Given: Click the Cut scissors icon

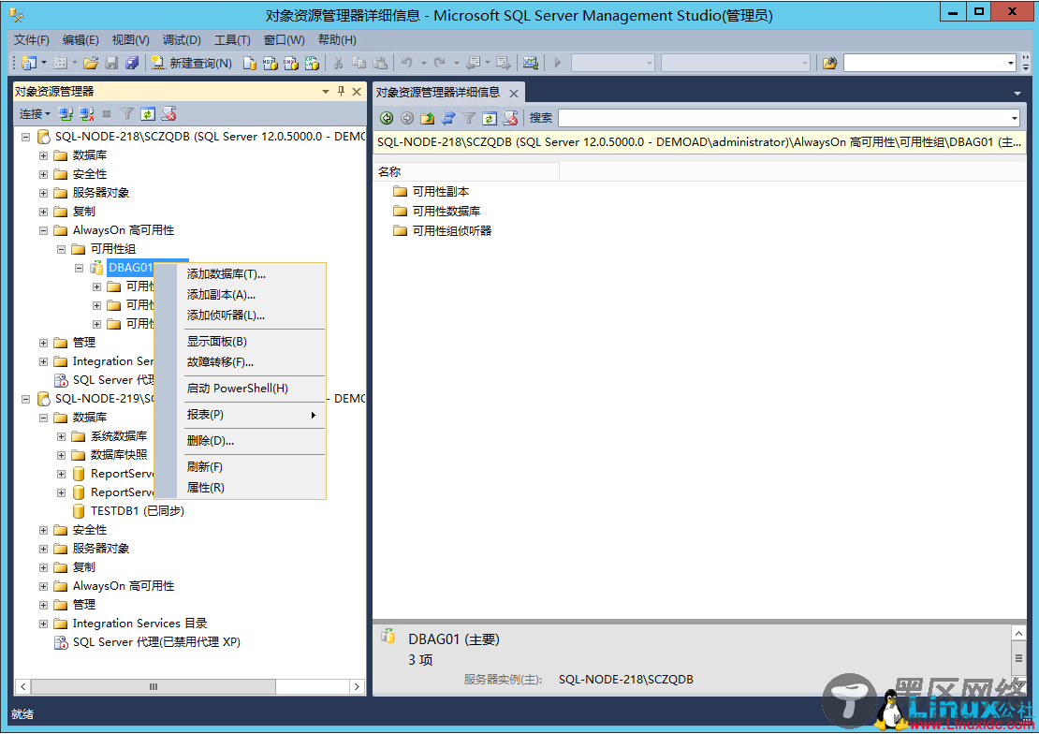Looking at the screenshot, I should pos(338,63).
